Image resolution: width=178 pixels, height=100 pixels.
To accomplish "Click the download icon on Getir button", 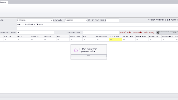I will point(158,33).
